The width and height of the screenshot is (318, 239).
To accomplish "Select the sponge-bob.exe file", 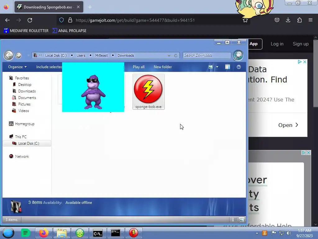I will (148, 92).
